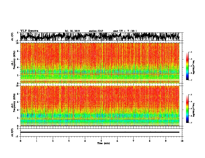Click time axis tick label "5"
The width and height of the screenshot is (205, 158).
101,141
